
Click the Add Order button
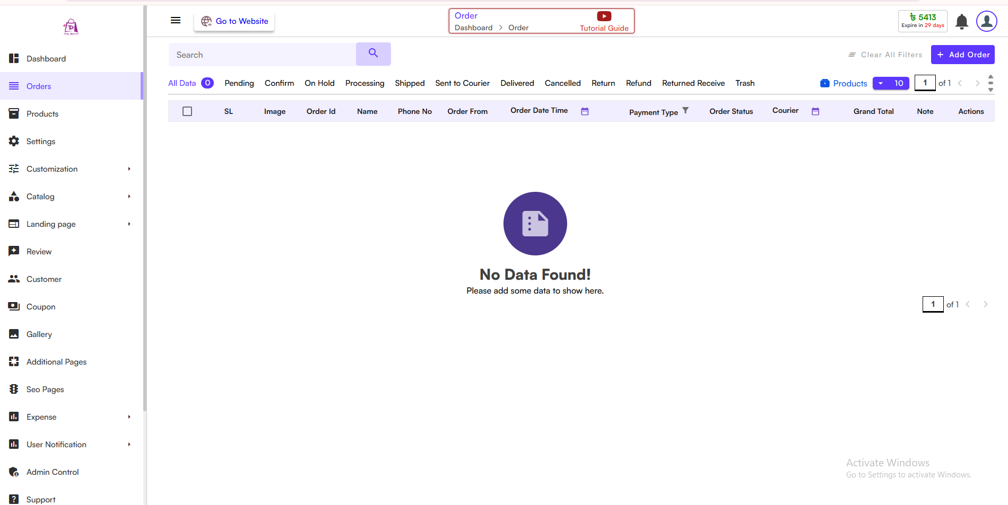(x=962, y=55)
